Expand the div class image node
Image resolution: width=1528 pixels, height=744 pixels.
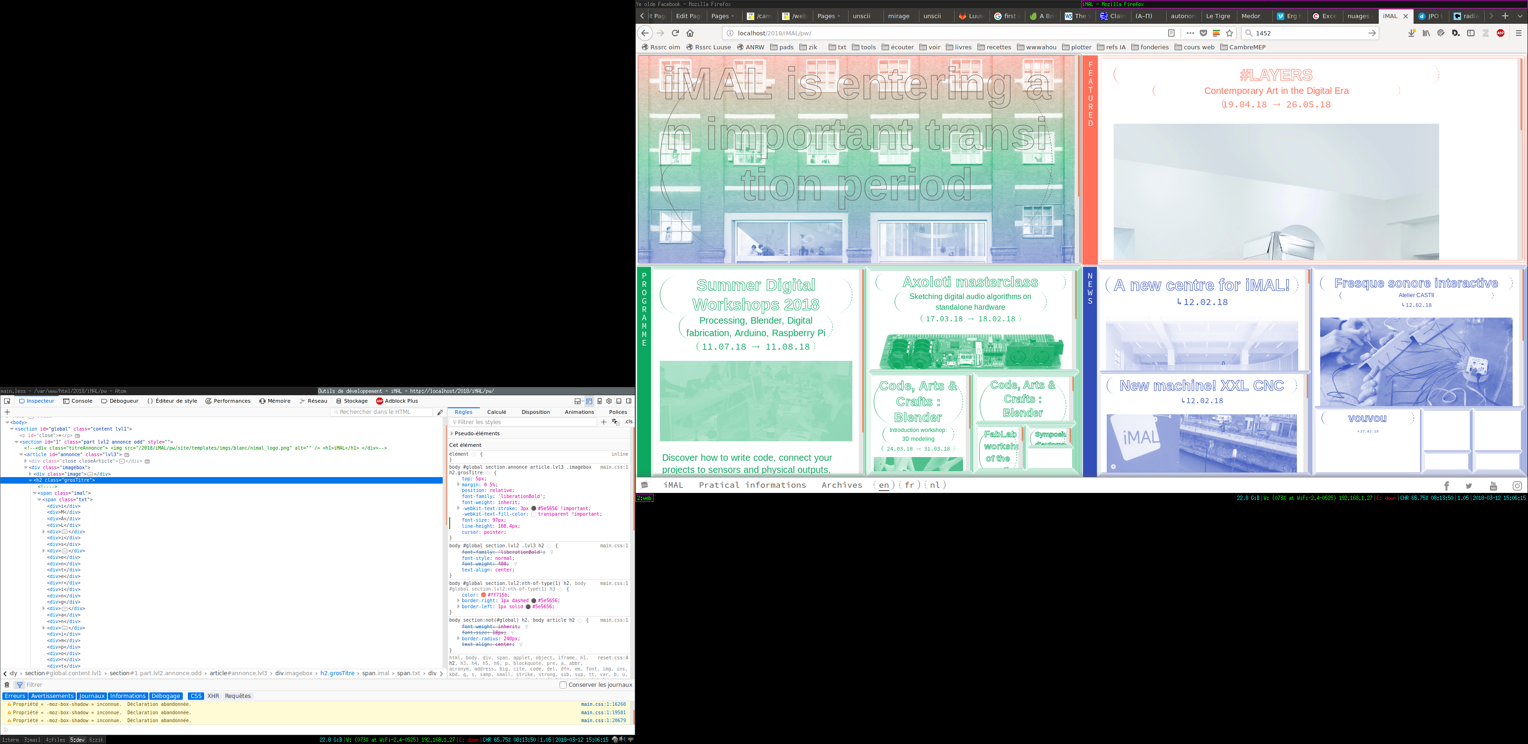tap(30, 474)
